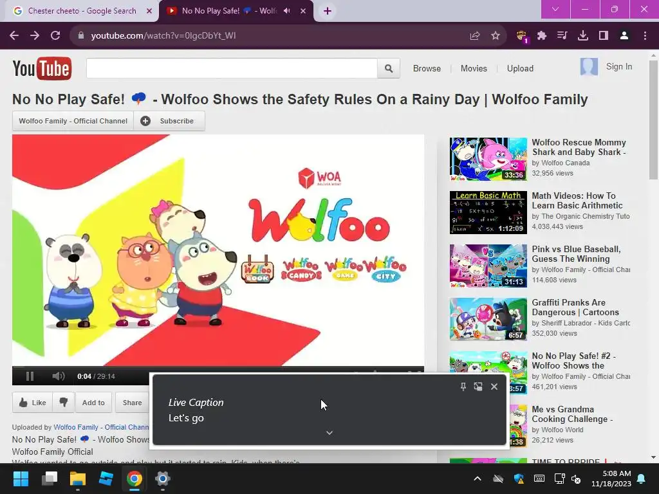
Task: Mute the video player volume
Action: pos(59,376)
